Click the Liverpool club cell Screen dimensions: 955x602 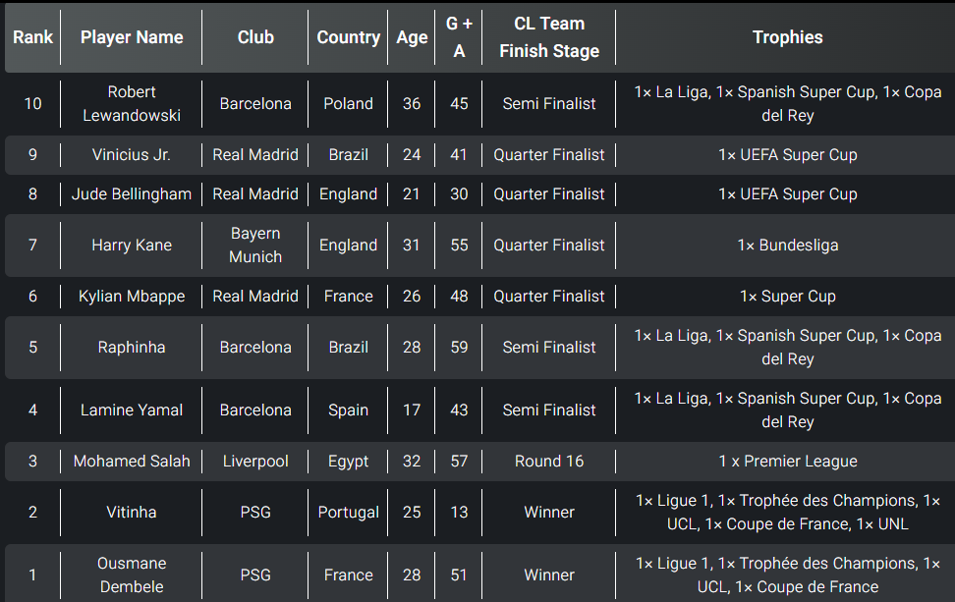coord(255,461)
